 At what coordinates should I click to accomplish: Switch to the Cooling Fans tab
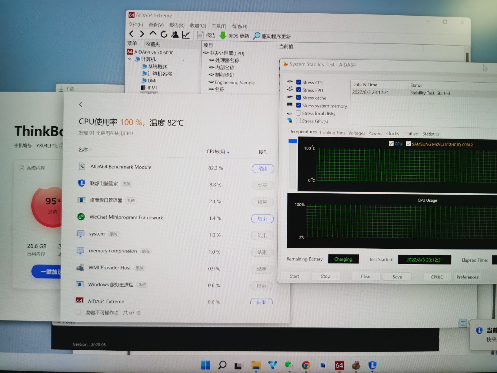(332, 133)
